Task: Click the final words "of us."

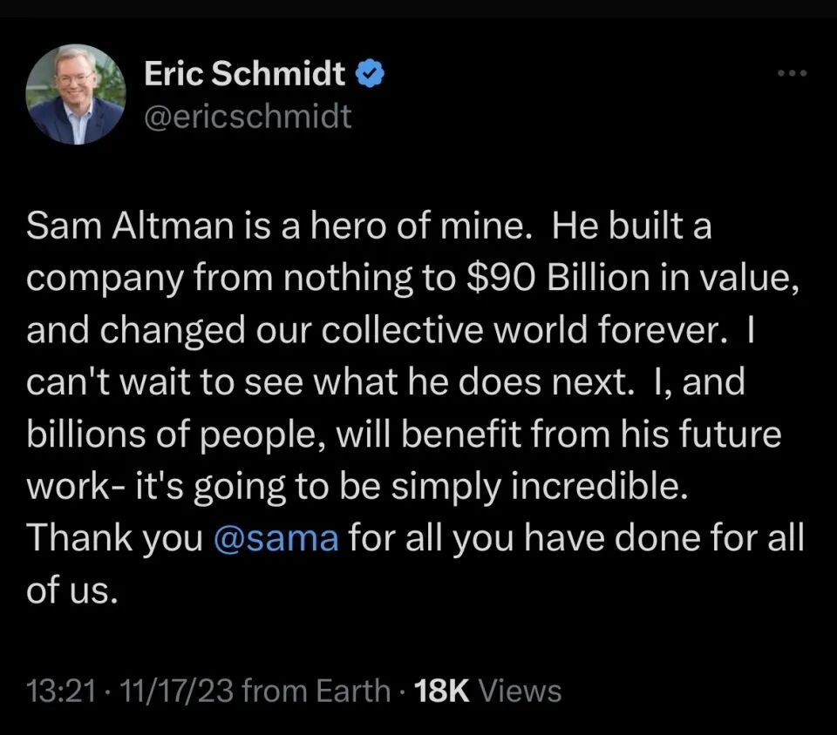Action: 71,590
